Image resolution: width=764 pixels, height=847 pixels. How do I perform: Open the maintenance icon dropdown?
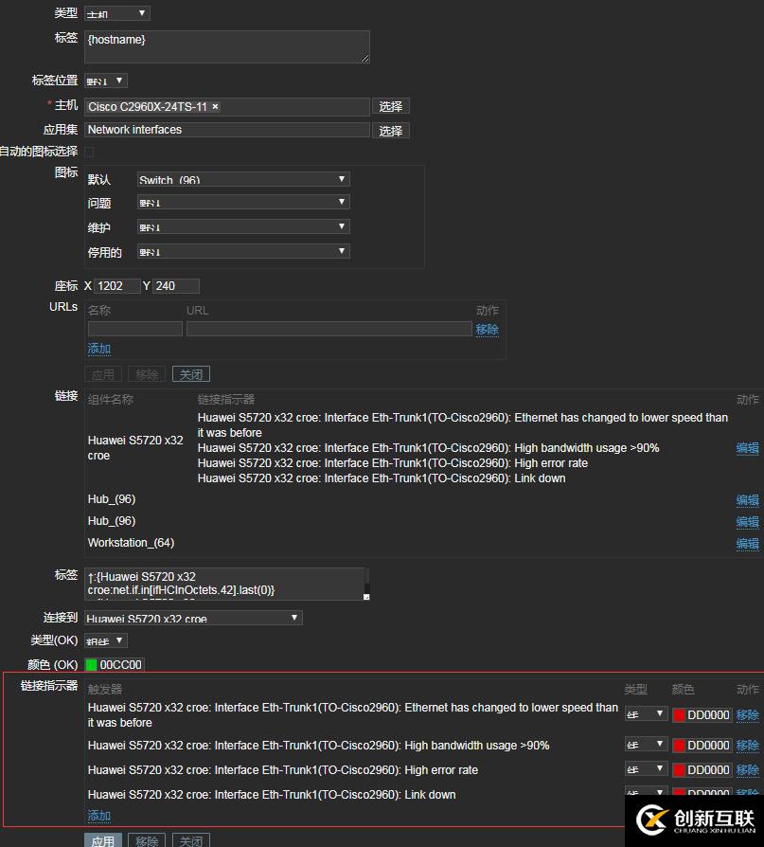(243, 226)
